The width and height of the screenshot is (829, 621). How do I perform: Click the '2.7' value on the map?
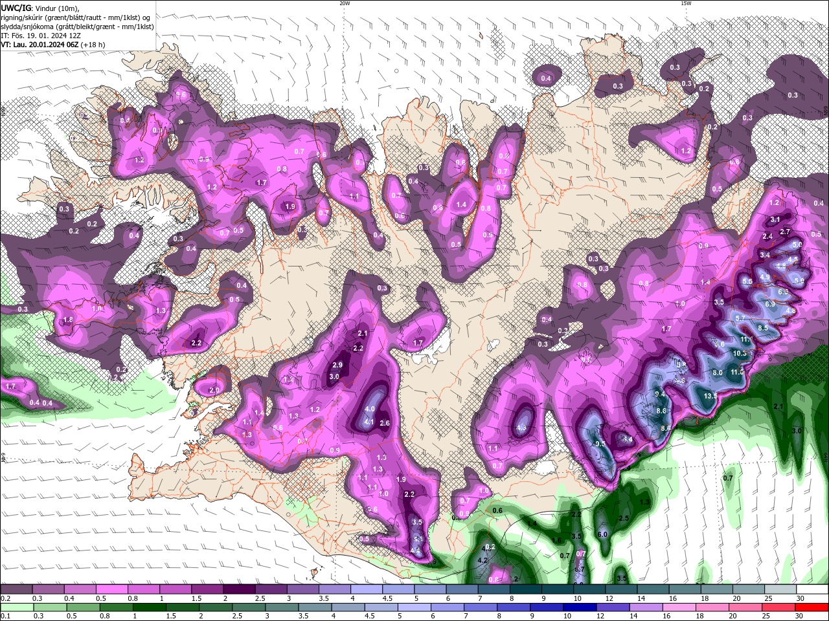pyautogui.click(x=785, y=231)
